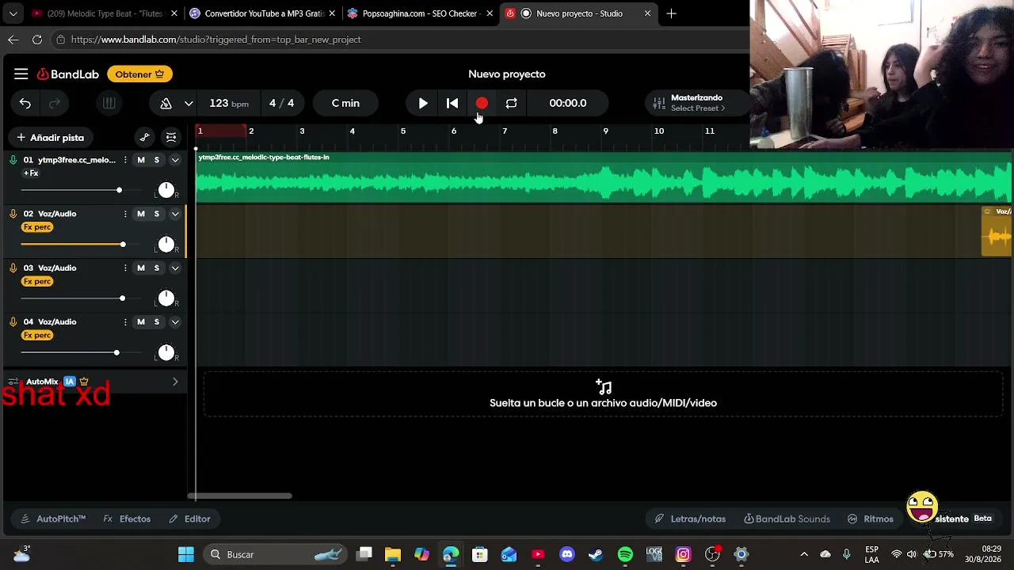Viewport: 1014px width, 570px height.
Task: Open the Letras/notas panel
Action: 690,519
